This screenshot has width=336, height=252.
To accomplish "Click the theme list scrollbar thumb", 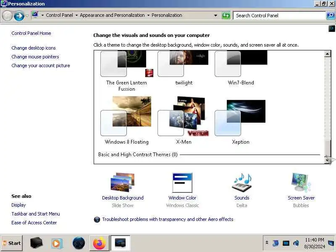I will tap(327, 148).
